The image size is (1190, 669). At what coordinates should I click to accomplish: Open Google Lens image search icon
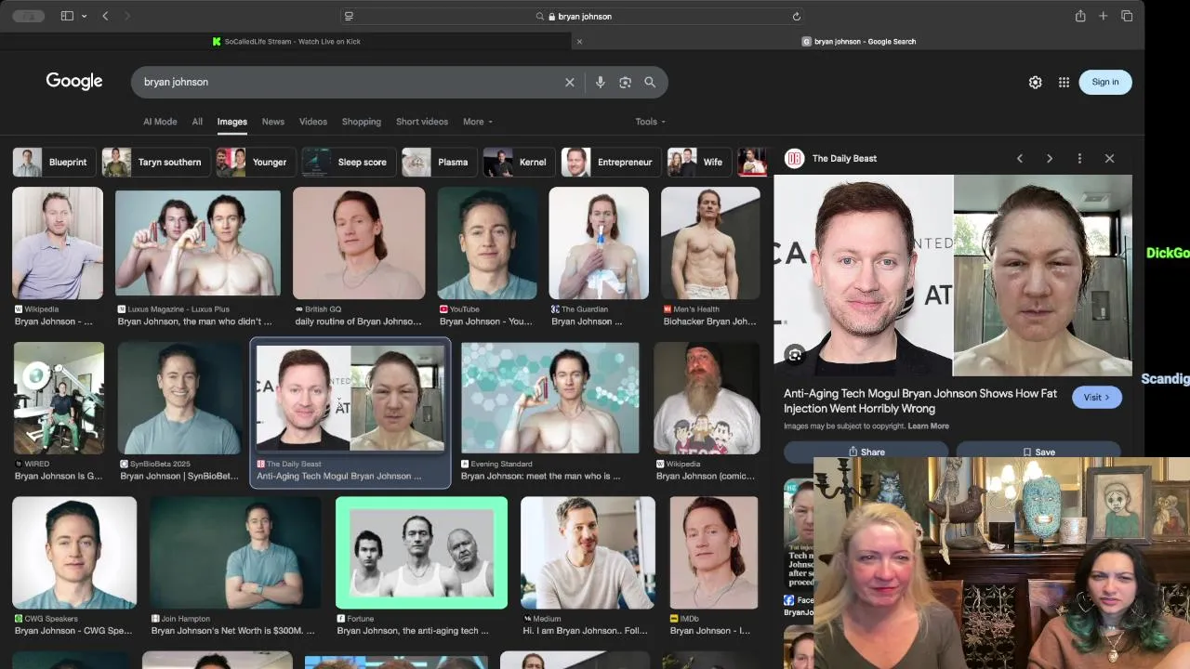click(626, 82)
